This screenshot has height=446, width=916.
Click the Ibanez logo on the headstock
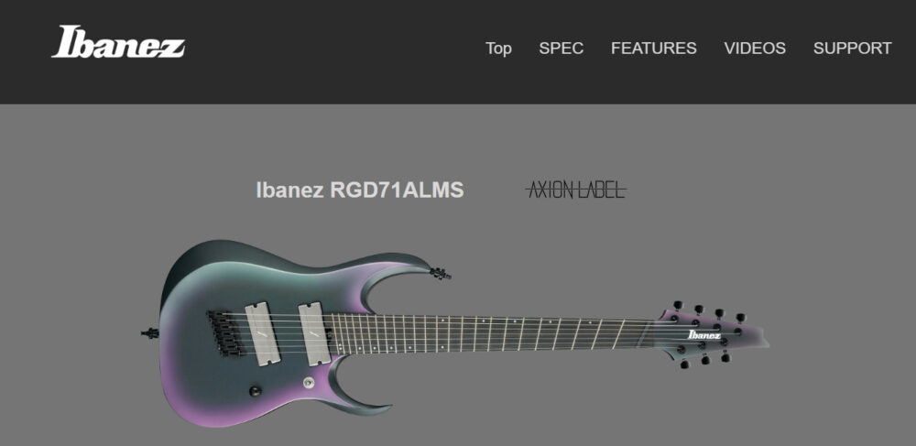(x=704, y=335)
